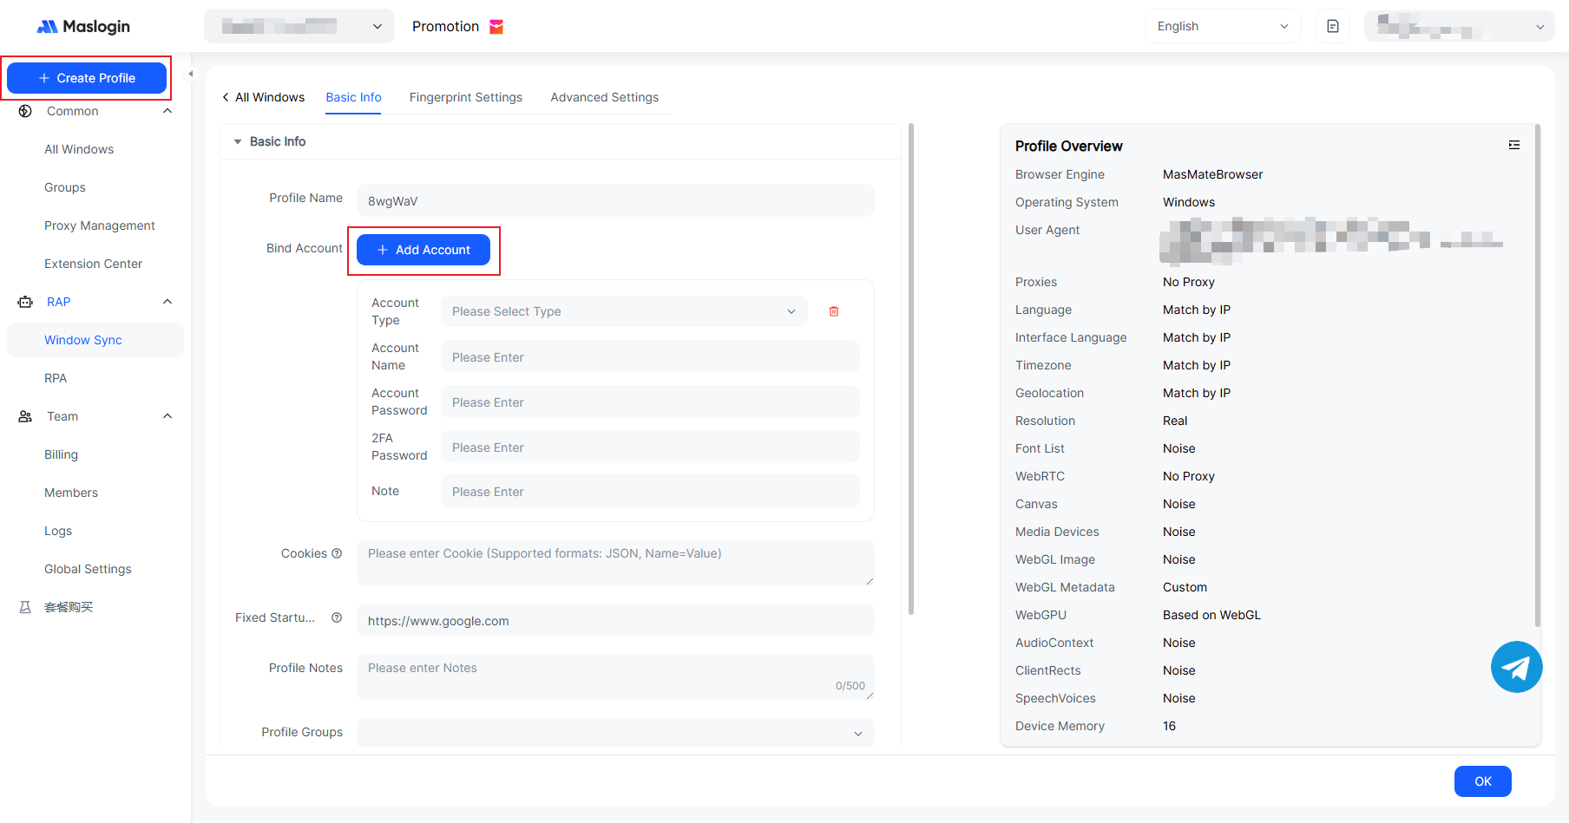Click the Add Account button
Screen dimensions: 1569x823
point(423,250)
